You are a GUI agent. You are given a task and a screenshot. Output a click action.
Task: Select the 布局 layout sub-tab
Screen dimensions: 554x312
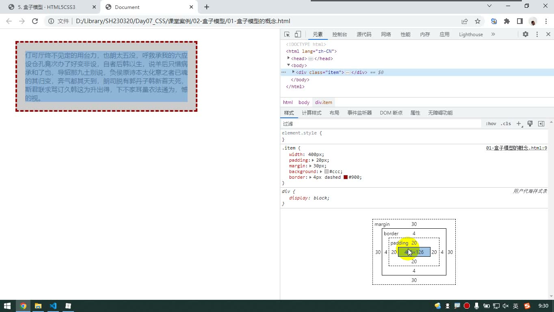pos(334,113)
